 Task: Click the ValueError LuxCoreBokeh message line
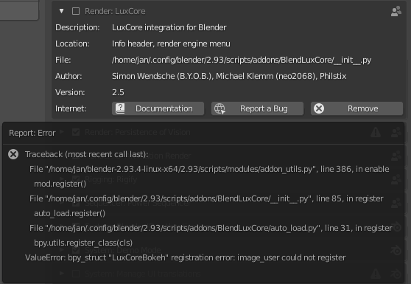tap(186, 257)
